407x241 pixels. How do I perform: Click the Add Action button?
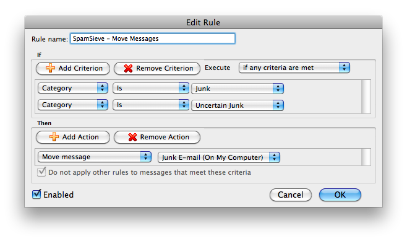[x=73, y=137]
